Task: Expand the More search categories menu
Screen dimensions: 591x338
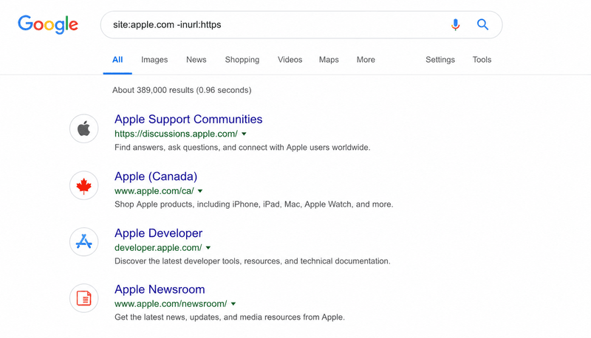Action: pos(366,60)
